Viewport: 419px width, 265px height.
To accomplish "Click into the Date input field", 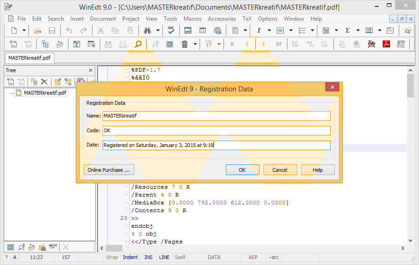I will 217,145.
